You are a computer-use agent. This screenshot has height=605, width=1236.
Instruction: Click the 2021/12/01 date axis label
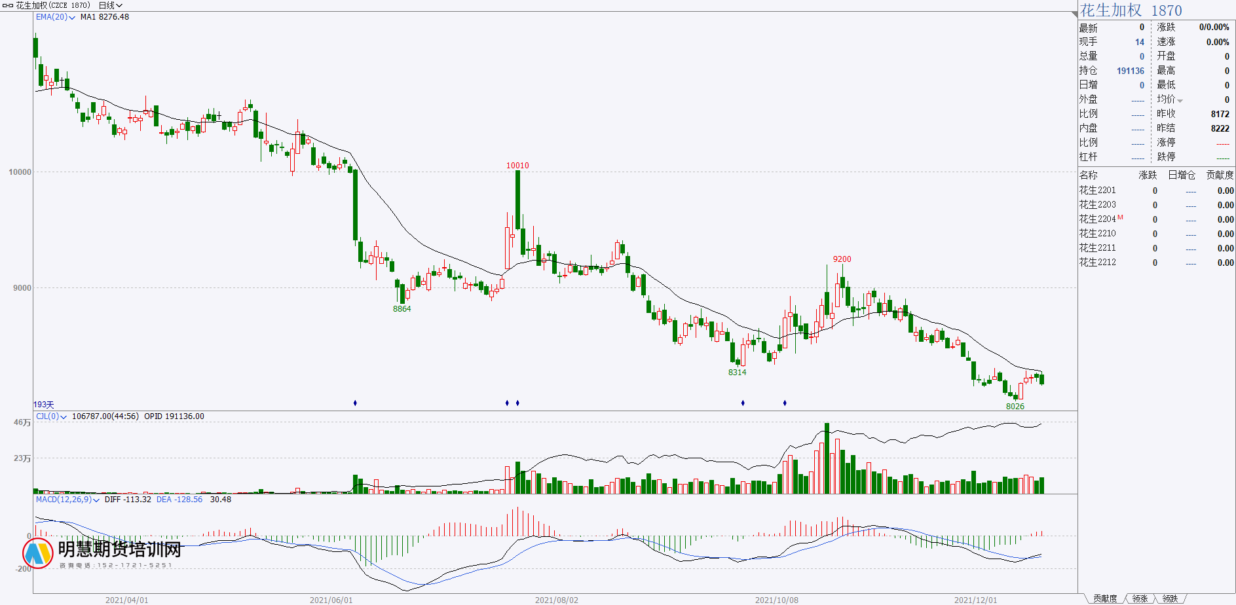976,600
